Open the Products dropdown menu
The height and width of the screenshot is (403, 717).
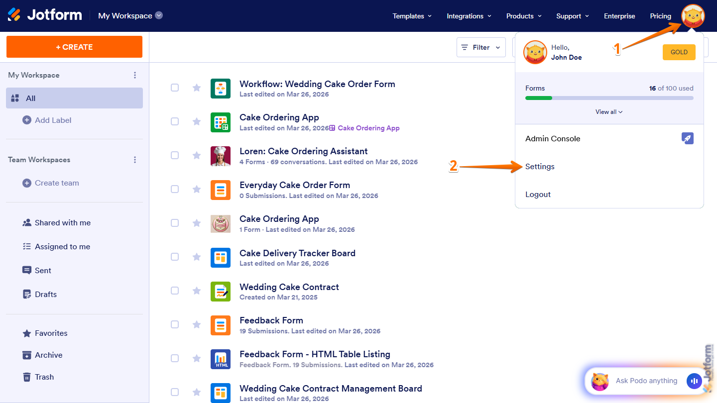click(x=524, y=16)
